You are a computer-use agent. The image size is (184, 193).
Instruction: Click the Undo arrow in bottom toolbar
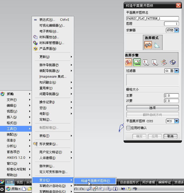pos(76,189)
